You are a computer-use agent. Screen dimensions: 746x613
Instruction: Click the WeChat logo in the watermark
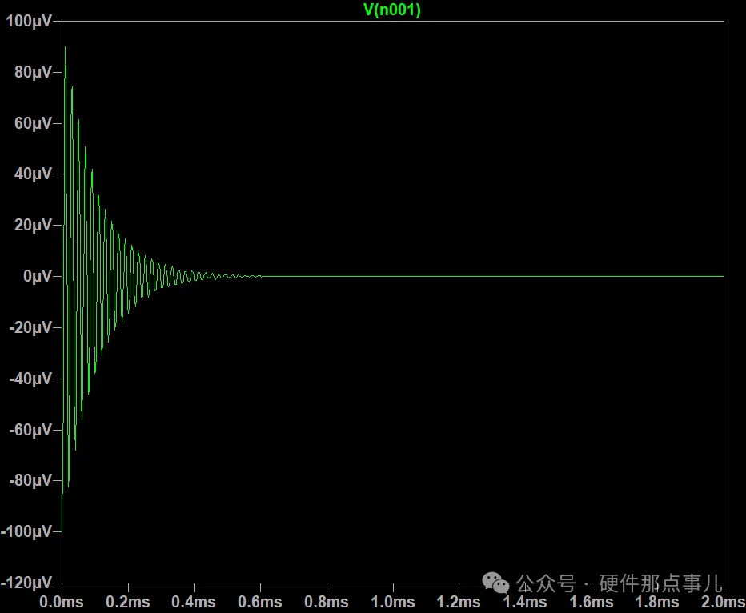pos(495,581)
